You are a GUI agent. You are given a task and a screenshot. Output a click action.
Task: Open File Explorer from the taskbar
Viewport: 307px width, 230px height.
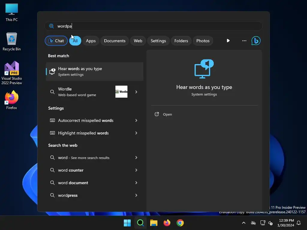154,223
